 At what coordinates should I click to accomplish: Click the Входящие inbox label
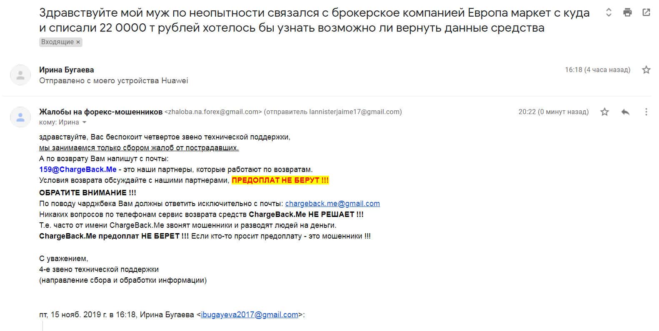[x=57, y=42]
